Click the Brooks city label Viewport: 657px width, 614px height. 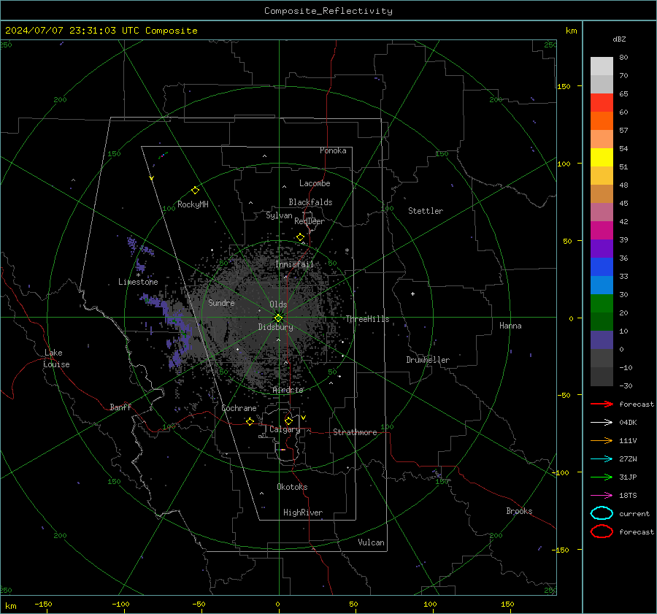[519, 511]
